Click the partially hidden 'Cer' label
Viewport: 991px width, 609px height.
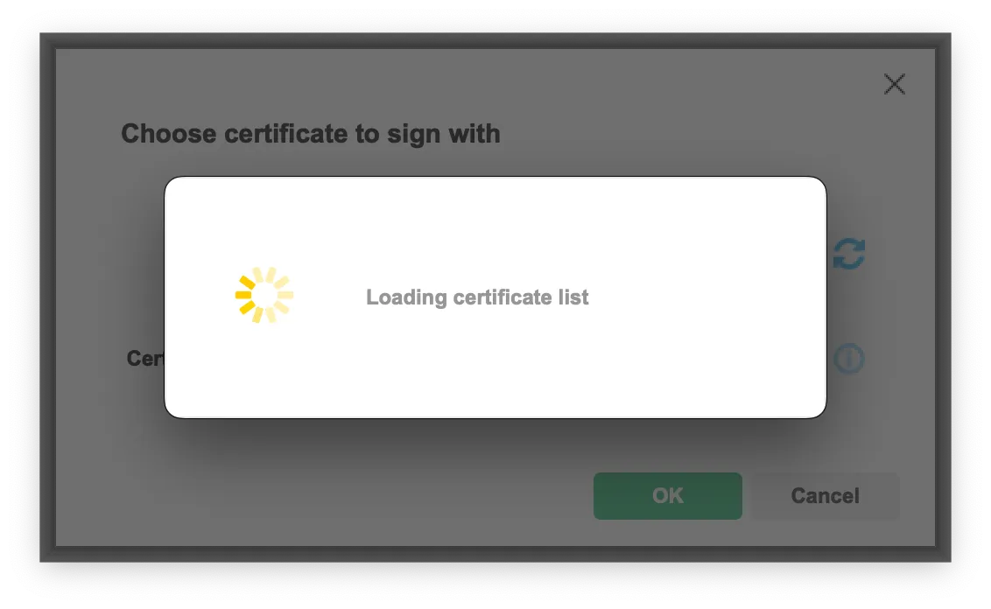145,359
